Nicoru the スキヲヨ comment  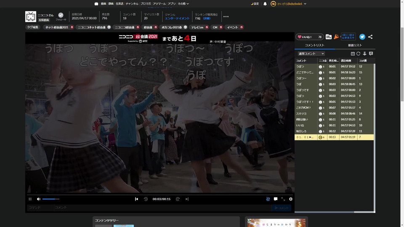tap(320, 114)
